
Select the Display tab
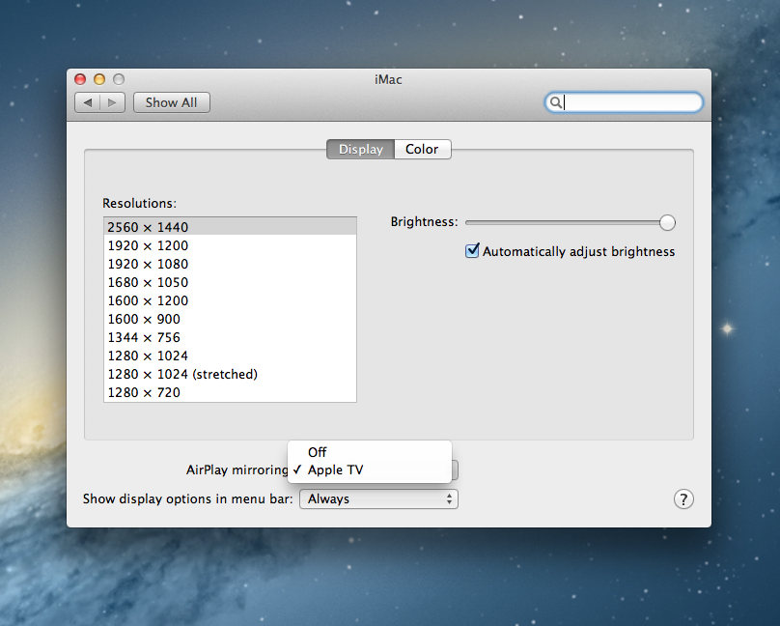pyautogui.click(x=360, y=149)
